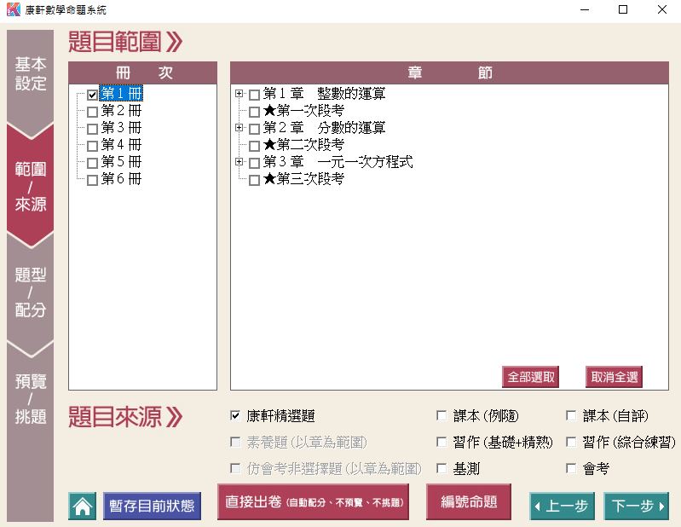Uncheck the 康軒精選題 source checkbox
Image resolution: width=681 pixels, height=527 pixels.
(x=235, y=416)
